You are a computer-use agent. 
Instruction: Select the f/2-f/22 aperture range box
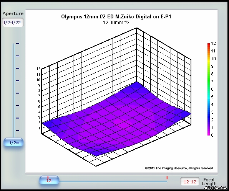[13, 23]
